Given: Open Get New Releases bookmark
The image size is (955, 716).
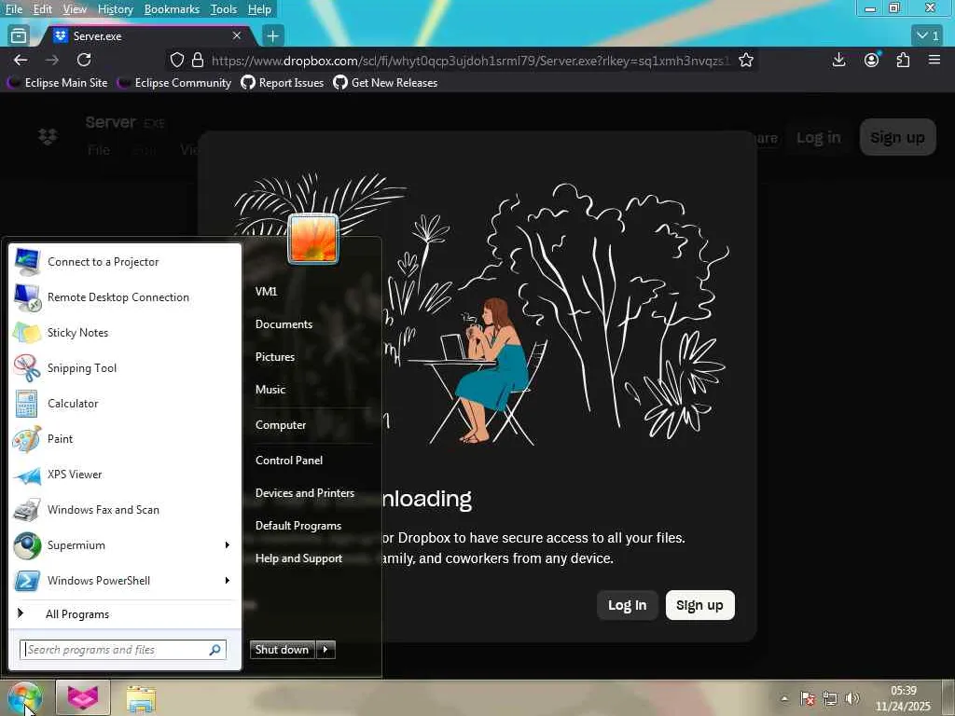Looking at the screenshot, I should pyautogui.click(x=385, y=83).
